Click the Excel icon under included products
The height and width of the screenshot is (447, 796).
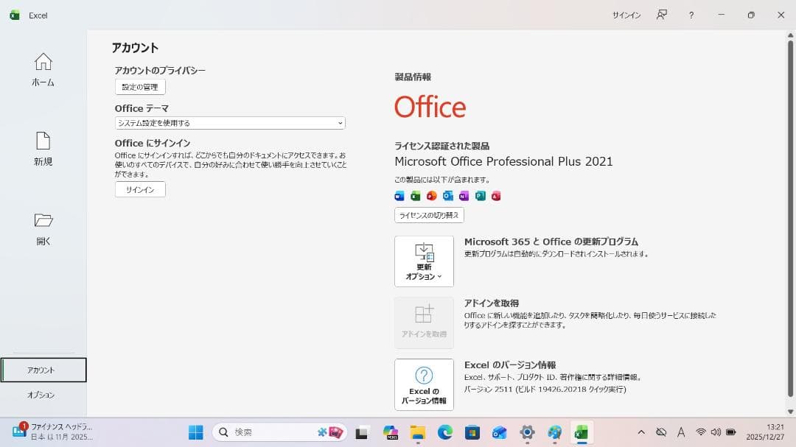(x=415, y=195)
